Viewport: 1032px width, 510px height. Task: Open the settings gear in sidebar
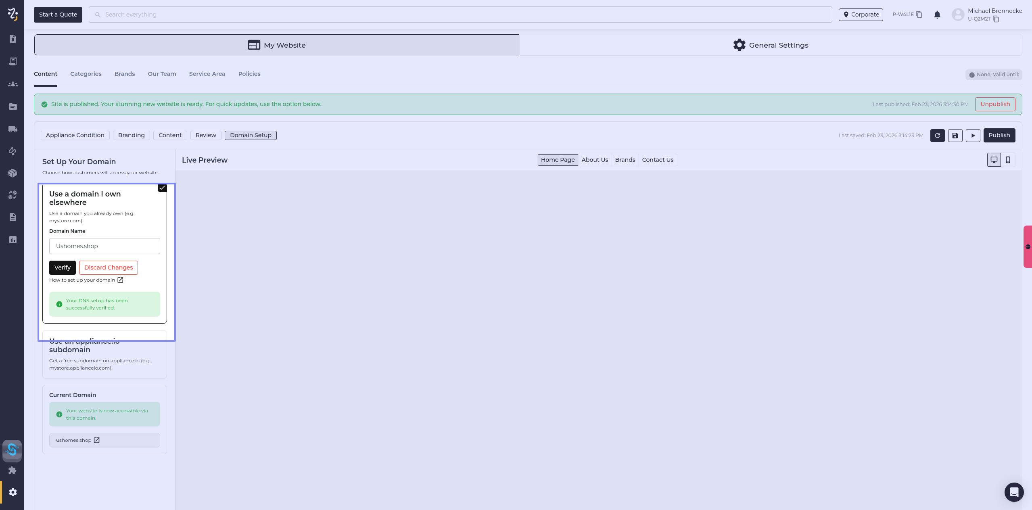(13, 492)
